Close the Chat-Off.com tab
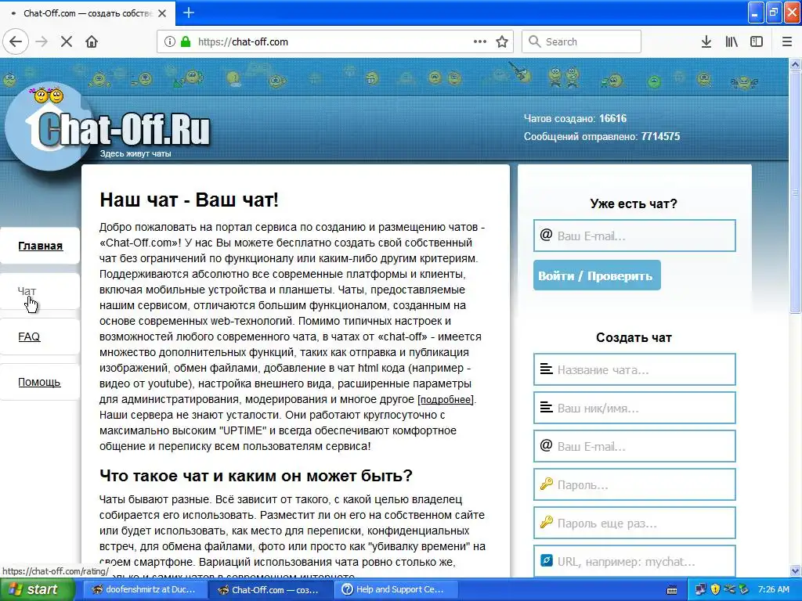Image resolution: width=802 pixels, height=601 pixels. pyautogui.click(x=162, y=13)
